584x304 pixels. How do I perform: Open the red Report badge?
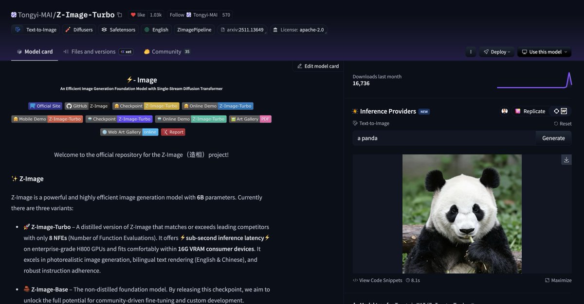click(x=173, y=132)
